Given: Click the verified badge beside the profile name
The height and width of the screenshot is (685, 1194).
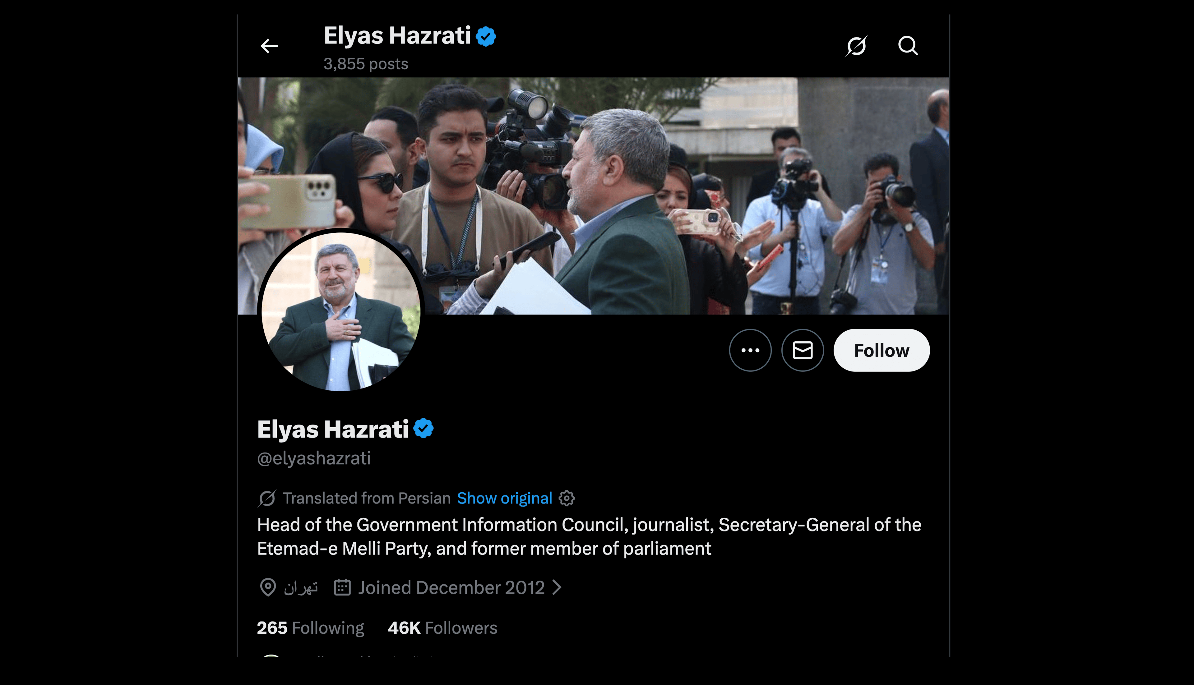Looking at the screenshot, I should pyautogui.click(x=423, y=429).
